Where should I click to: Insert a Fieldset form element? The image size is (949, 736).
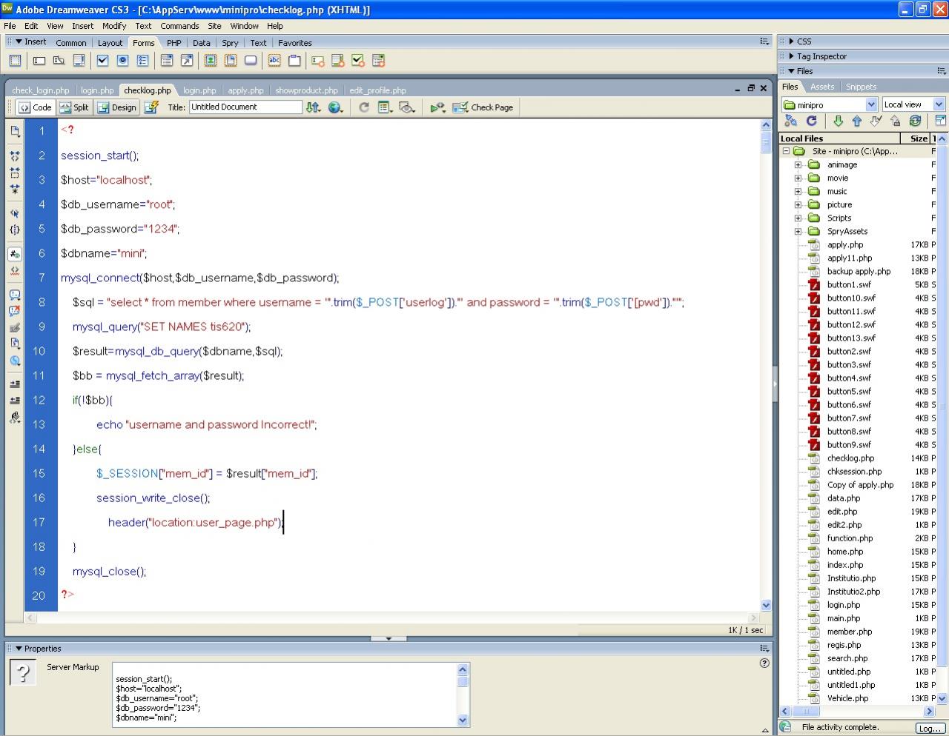coord(294,61)
